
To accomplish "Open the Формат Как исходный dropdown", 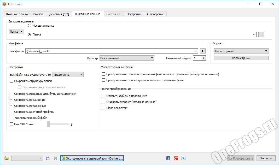I will pos(241,51).
